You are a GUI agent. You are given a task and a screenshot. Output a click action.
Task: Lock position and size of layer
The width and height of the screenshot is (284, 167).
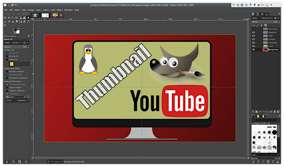coord(262,25)
